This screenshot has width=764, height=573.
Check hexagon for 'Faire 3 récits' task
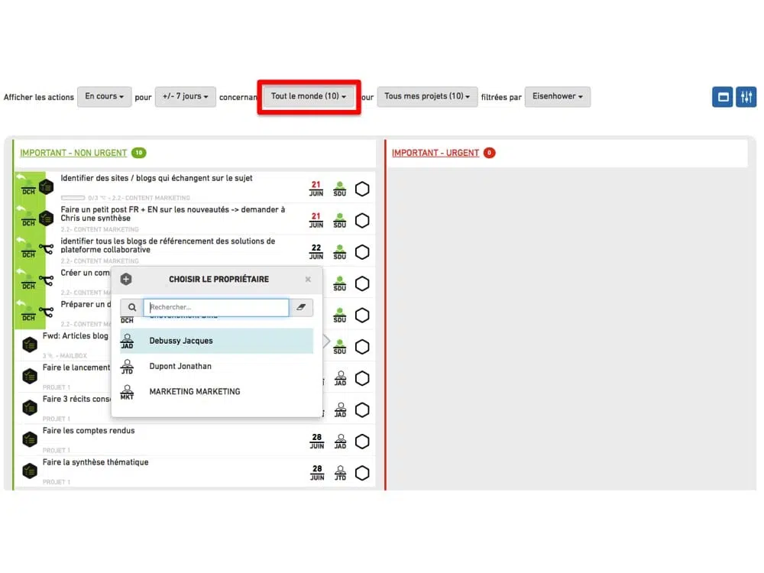coord(362,410)
